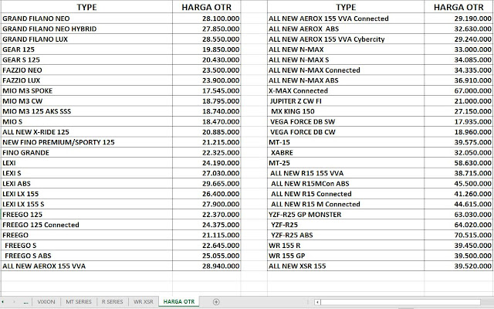The image size is (494, 309).
Task: Select the MT-25 cell
Action: point(346,163)
